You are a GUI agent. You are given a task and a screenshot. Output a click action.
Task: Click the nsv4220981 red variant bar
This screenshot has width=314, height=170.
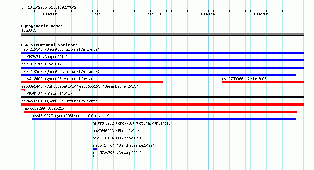click(x=162, y=105)
